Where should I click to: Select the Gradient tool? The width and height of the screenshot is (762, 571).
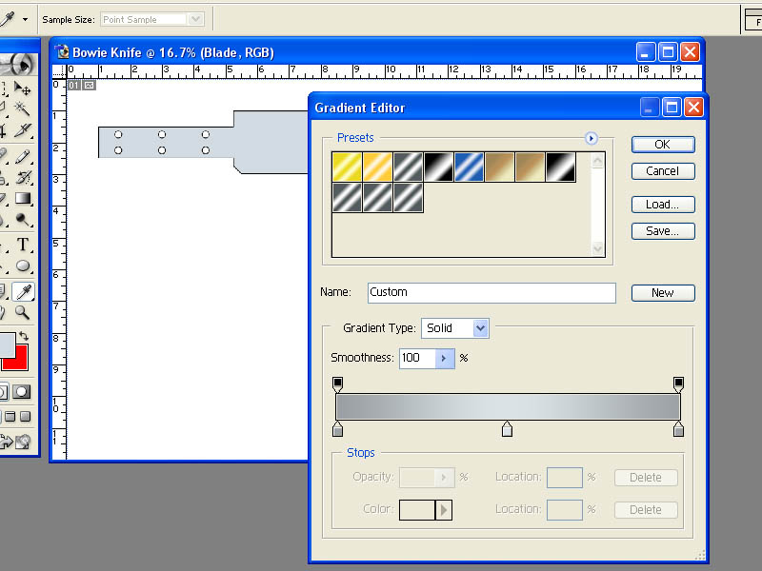coord(22,198)
